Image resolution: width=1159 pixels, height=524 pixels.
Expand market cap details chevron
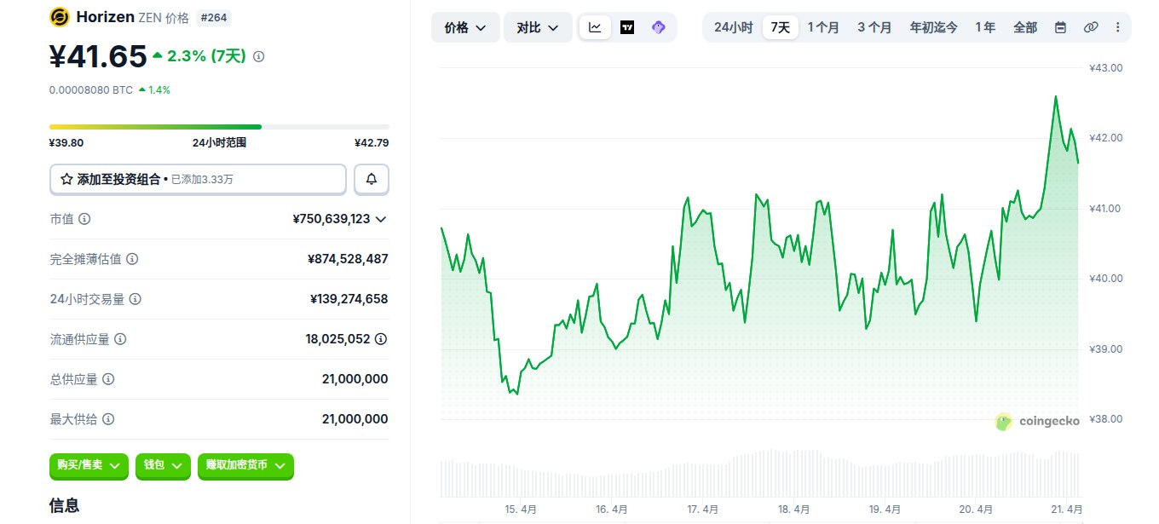click(x=381, y=219)
